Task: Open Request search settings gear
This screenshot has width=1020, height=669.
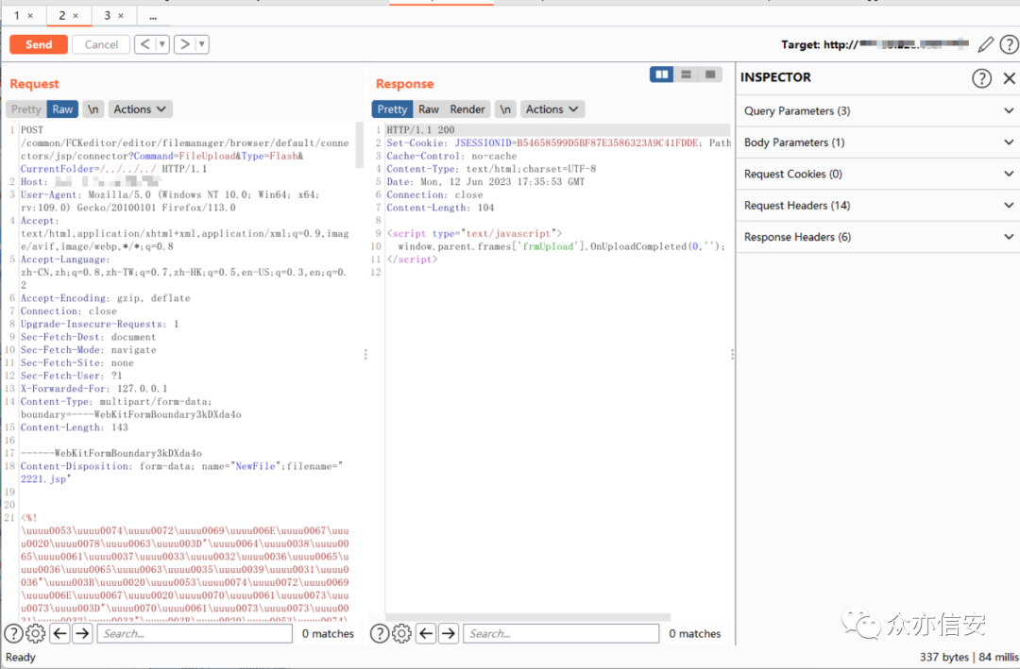Action: [35, 633]
